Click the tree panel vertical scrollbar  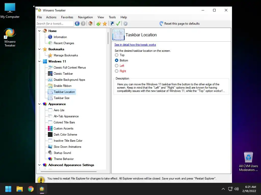pyautogui.click(x=108, y=38)
